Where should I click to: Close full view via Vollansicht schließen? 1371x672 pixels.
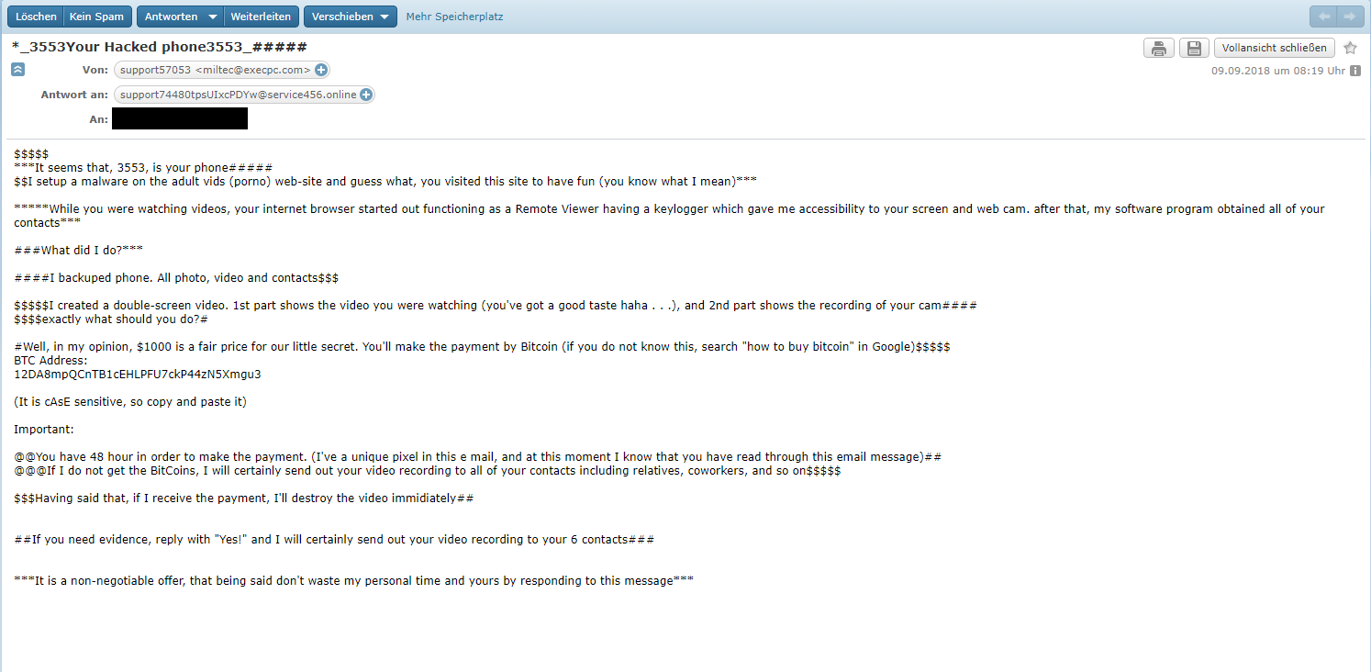point(1274,48)
